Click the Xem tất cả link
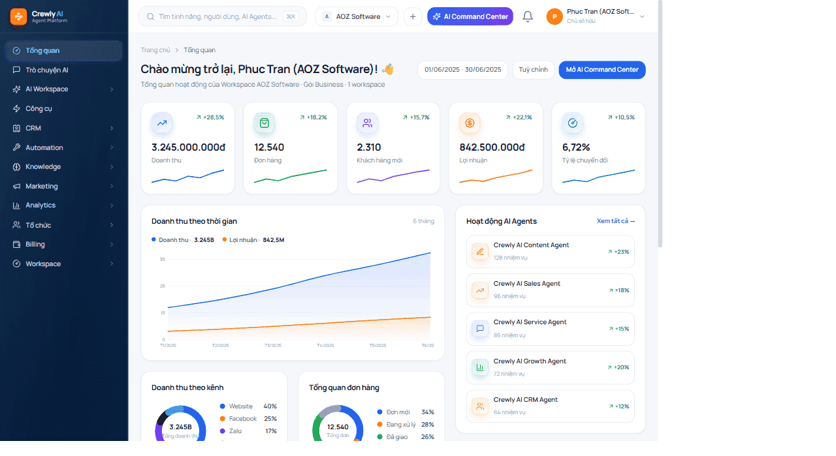This screenshot has height=456, width=836. (x=616, y=221)
